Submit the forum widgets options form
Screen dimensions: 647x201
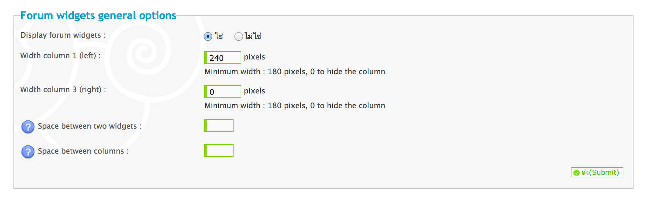point(597,172)
